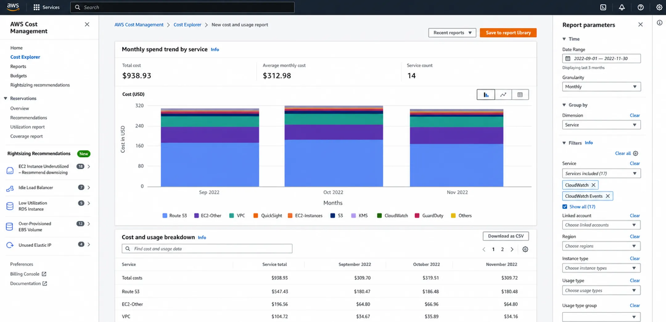
Task: Collapse the Group by section
Action: (x=564, y=105)
